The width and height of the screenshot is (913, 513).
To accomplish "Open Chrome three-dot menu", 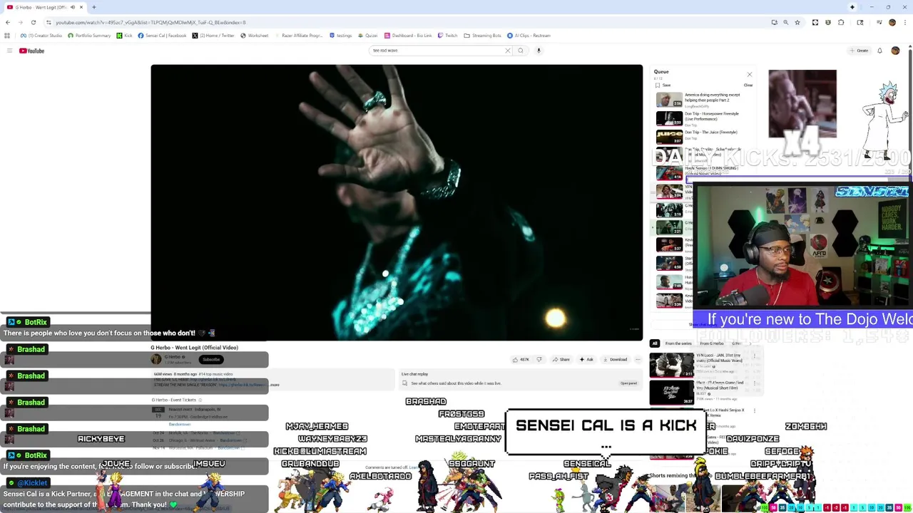I will tap(904, 22).
